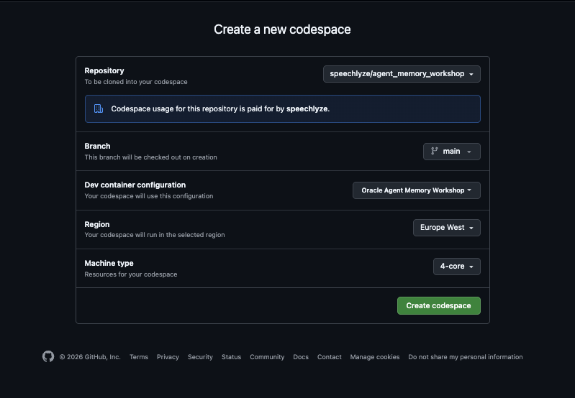Click Do not share my personal information

click(x=466, y=357)
